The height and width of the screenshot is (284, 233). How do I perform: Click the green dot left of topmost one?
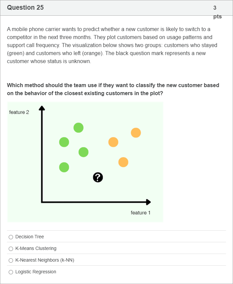point(64,142)
